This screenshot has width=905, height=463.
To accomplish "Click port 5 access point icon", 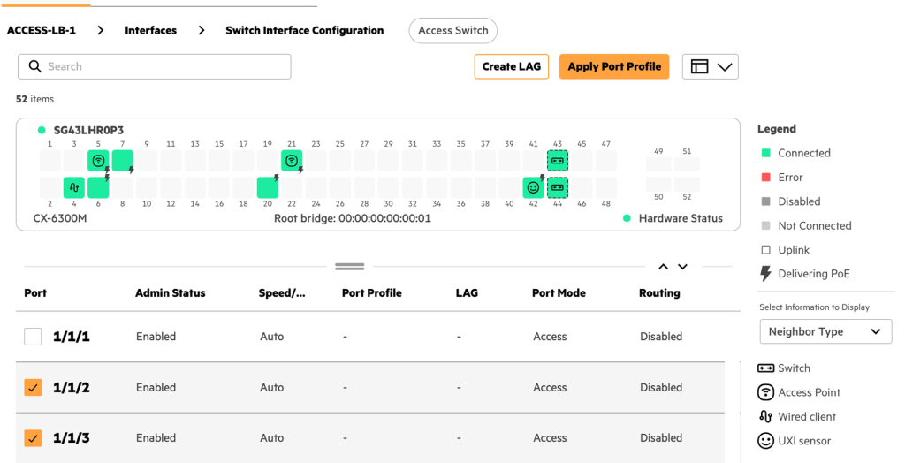I will point(98,161).
